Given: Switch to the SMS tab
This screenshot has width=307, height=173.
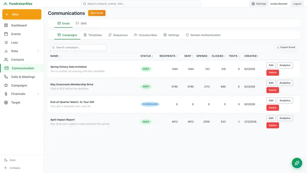Looking at the screenshot, I should click(x=81, y=23).
